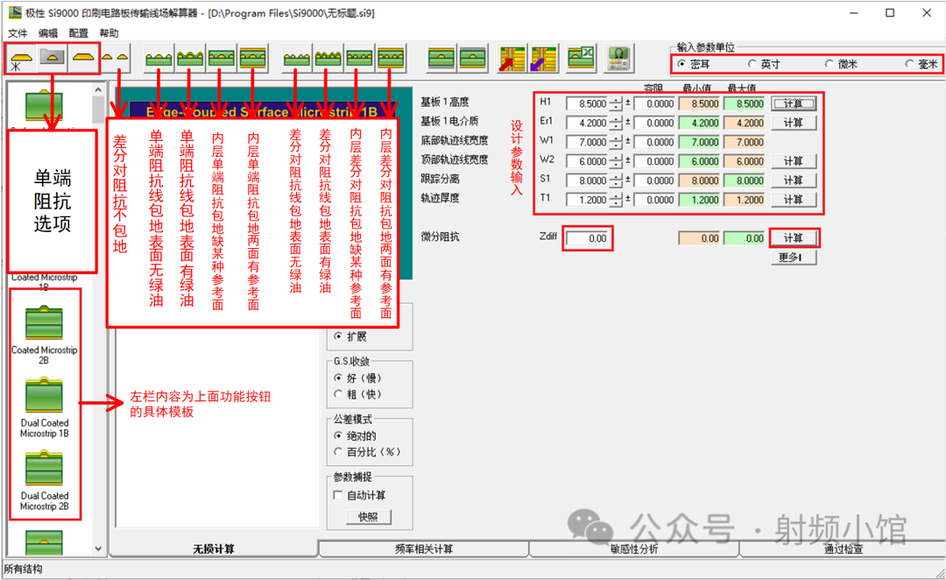The height and width of the screenshot is (580, 946).
Task: Enable the 自动计算 checkbox
Action: (x=338, y=495)
